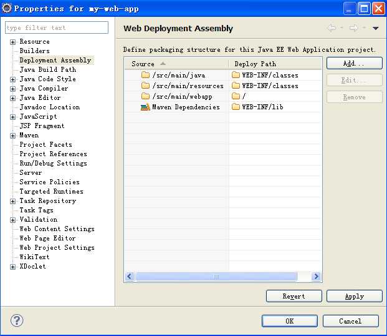
Task: Click the Maven Dependencies library icon
Action: [145, 107]
